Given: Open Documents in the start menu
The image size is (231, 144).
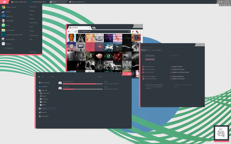Looking at the screenshot, I should click(x=33, y=7).
